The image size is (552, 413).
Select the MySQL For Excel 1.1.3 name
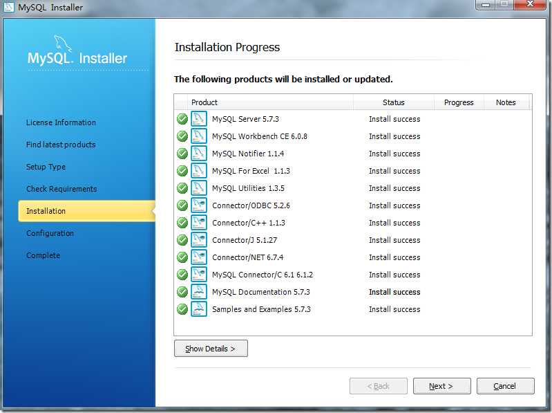click(x=251, y=171)
